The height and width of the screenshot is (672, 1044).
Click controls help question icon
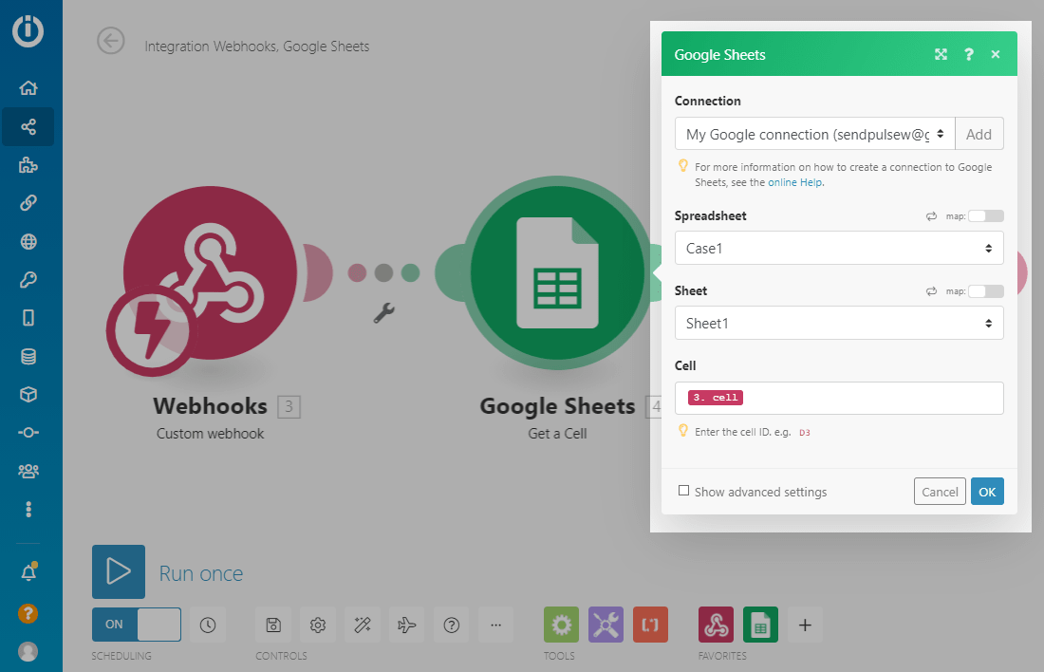click(452, 625)
